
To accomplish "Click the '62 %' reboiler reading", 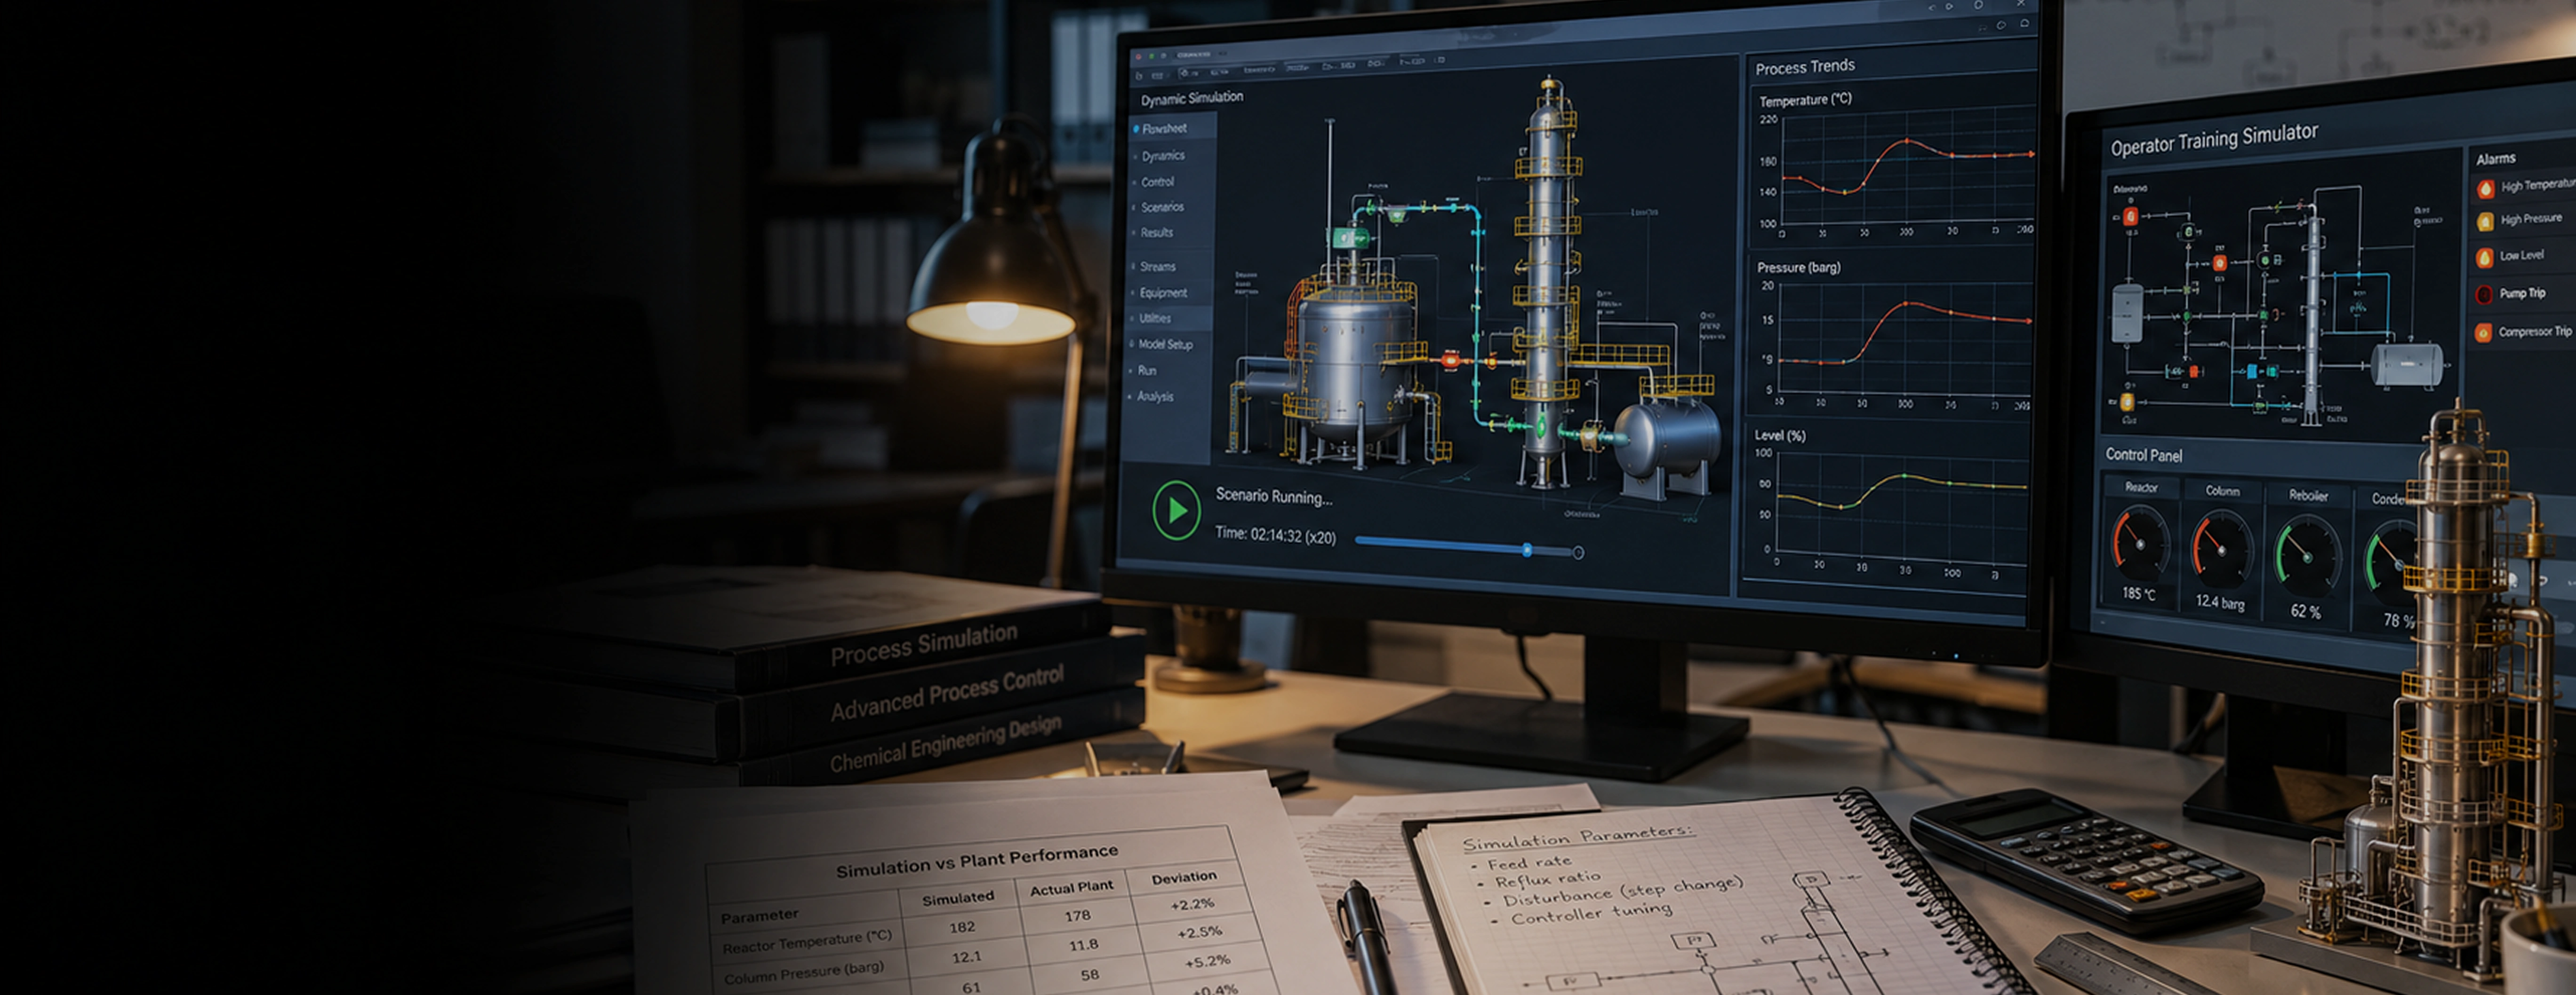I will (2306, 610).
